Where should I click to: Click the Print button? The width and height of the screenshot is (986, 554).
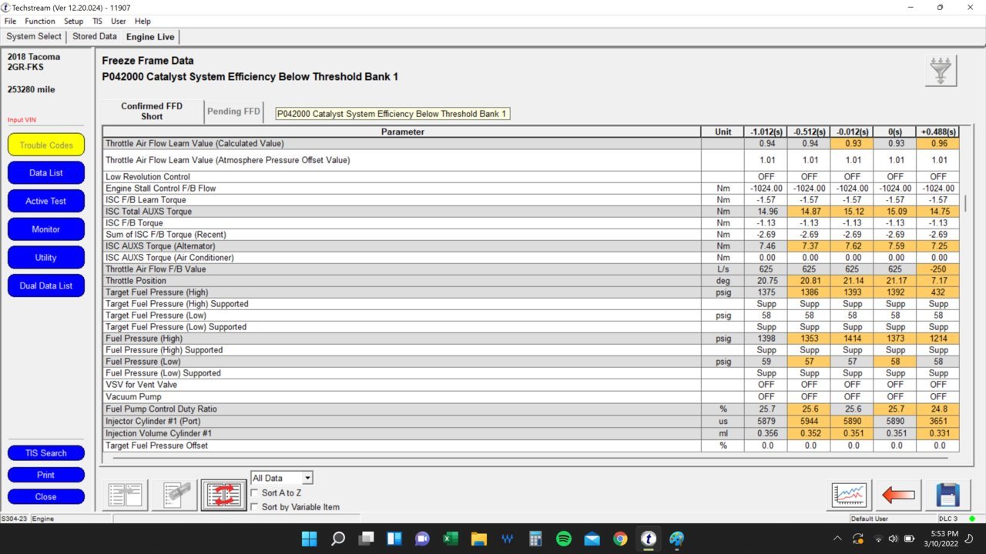click(46, 475)
